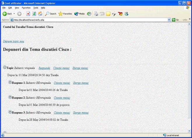This screenshot has width=192, height=138.
Task: Open the address bar dropdown arrow
Action: point(169,20)
